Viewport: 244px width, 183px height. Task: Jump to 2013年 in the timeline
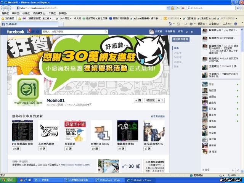click(x=178, y=53)
